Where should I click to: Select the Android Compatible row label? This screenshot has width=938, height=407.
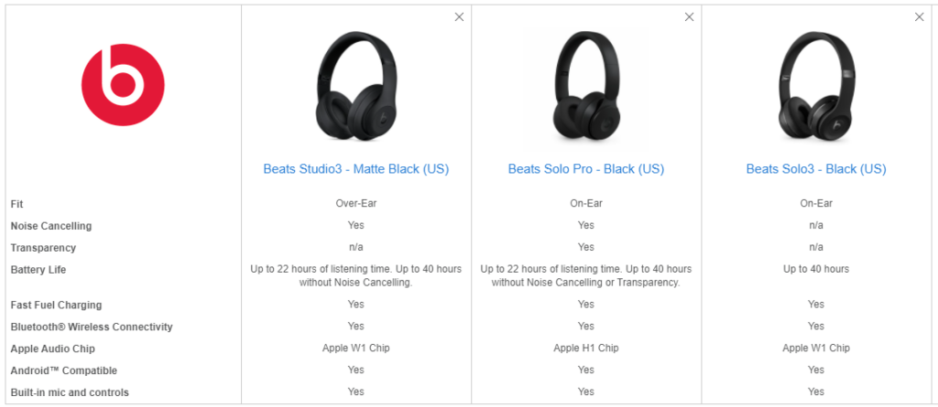coord(63,370)
